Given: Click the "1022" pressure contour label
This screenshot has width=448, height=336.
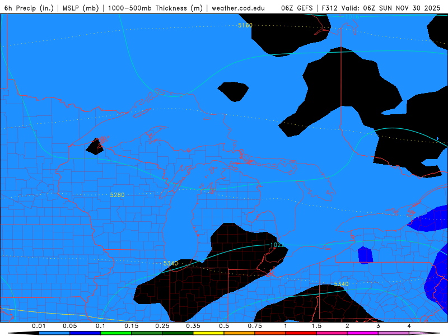Looking at the screenshot, I should click(x=277, y=245).
